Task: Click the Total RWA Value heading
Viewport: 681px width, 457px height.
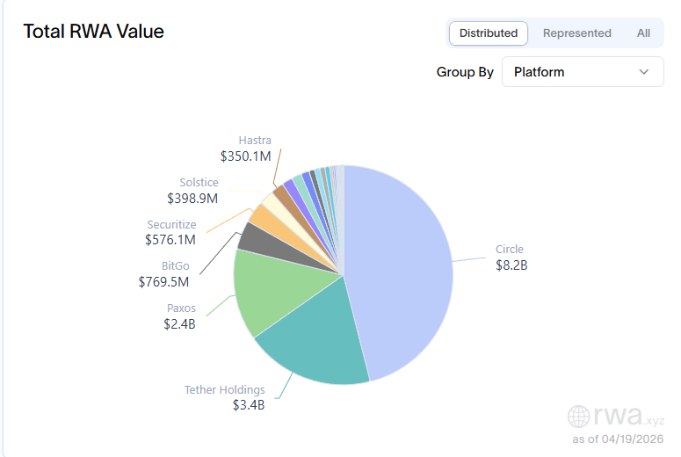Action: pos(93,32)
